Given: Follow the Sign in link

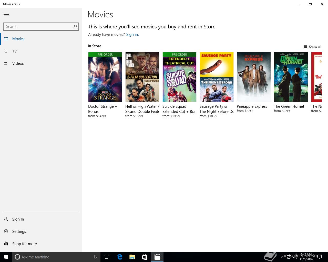Looking at the screenshot, I should click(x=132, y=35).
